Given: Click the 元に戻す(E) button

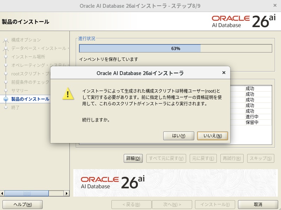Looking at the screenshot, I should [203, 158].
